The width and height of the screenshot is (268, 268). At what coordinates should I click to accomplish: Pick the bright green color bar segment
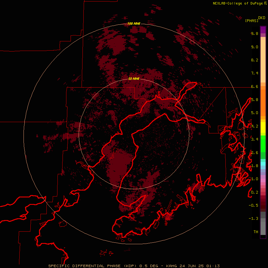pyautogui.click(x=263, y=144)
